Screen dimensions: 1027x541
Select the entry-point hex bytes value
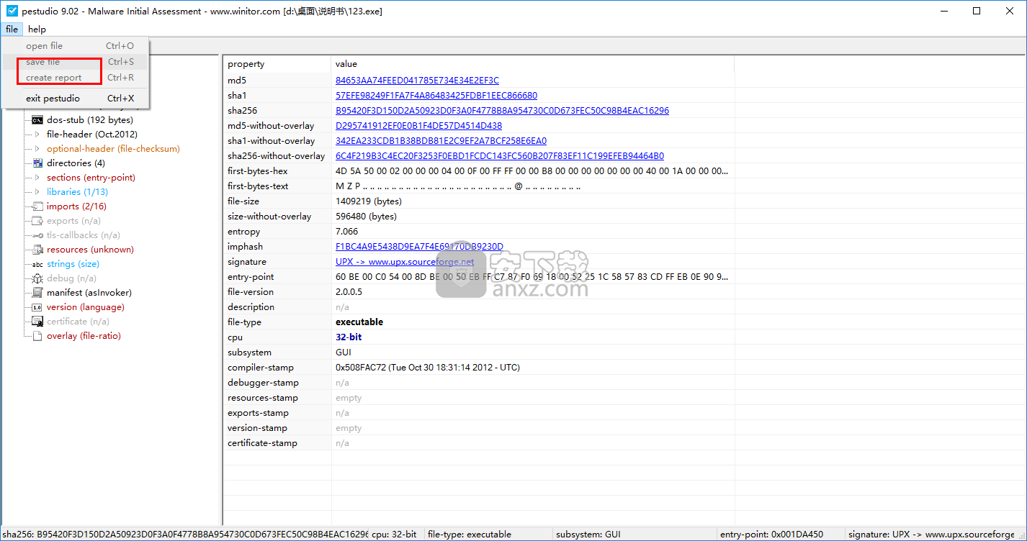click(x=532, y=277)
